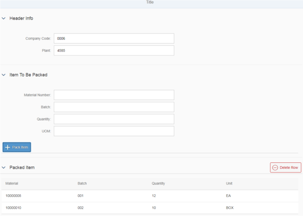Click unit cell EA

pyautogui.click(x=229, y=196)
